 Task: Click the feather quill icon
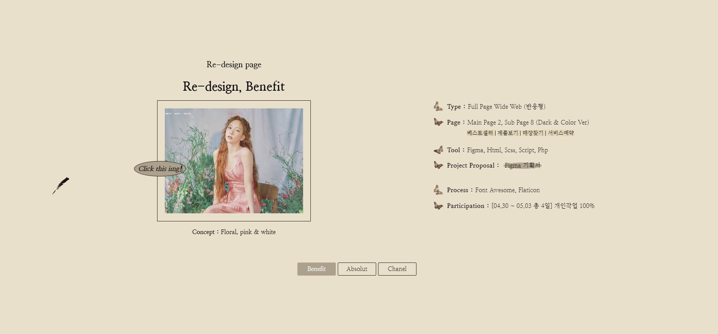tap(61, 186)
